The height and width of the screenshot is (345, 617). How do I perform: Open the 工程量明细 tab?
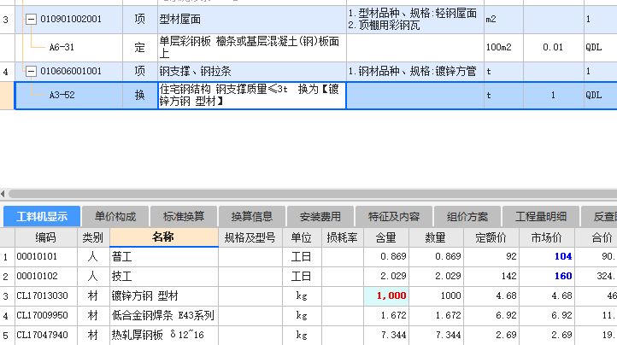coord(541,216)
